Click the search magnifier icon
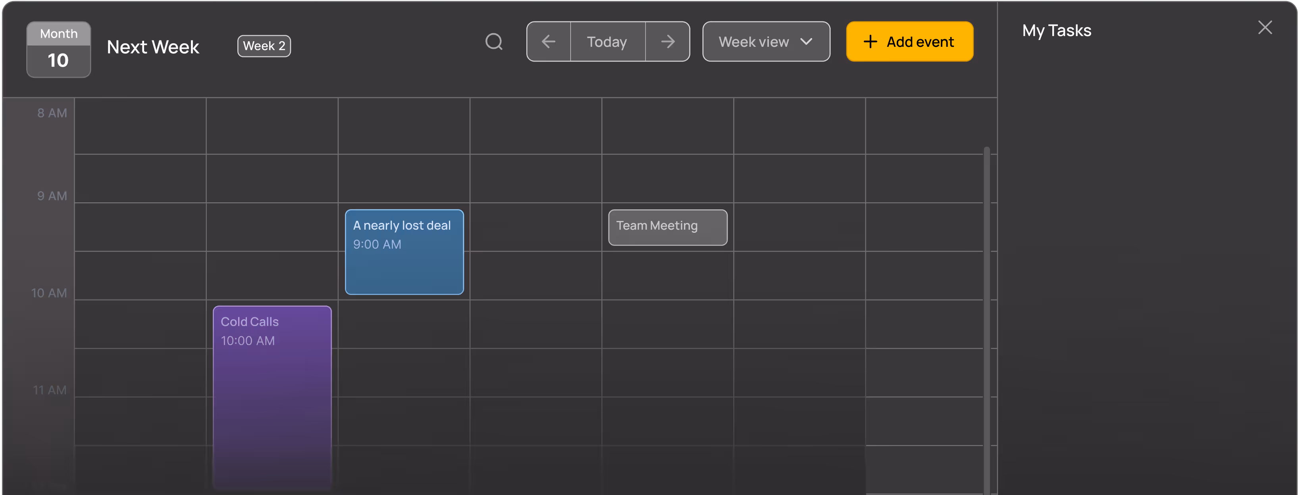 [494, 42]
